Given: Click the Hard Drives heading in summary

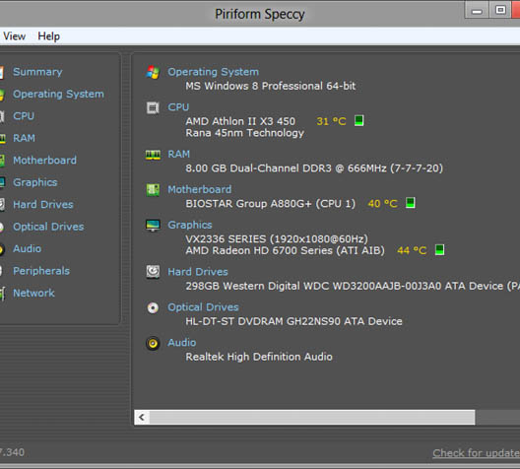Looking at the screenshot, I should click(198, 272).
